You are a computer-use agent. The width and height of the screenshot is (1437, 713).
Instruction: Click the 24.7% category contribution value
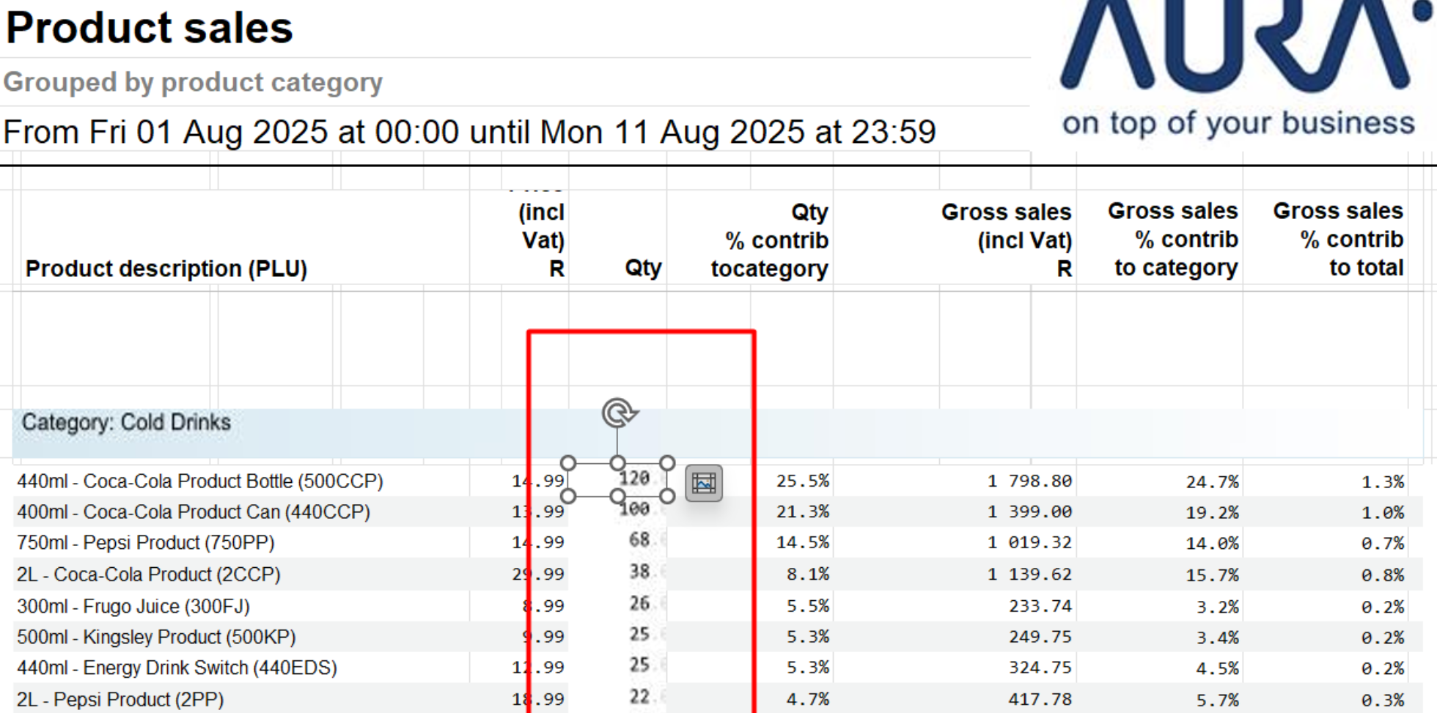pyautogui.click(x=1213, y=482)
